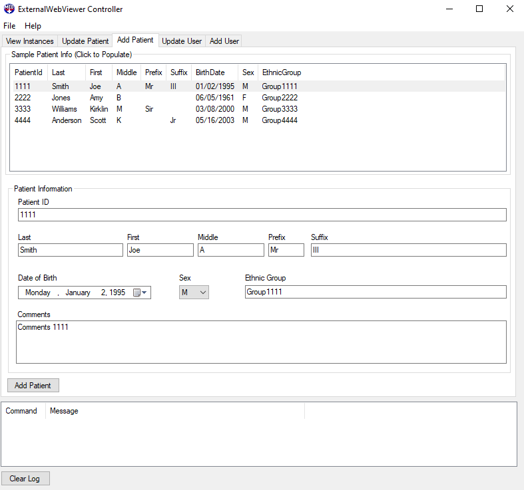Select the weekday Monday in date field
This screenshot has height=490, width=524.
tap(38, 293)
